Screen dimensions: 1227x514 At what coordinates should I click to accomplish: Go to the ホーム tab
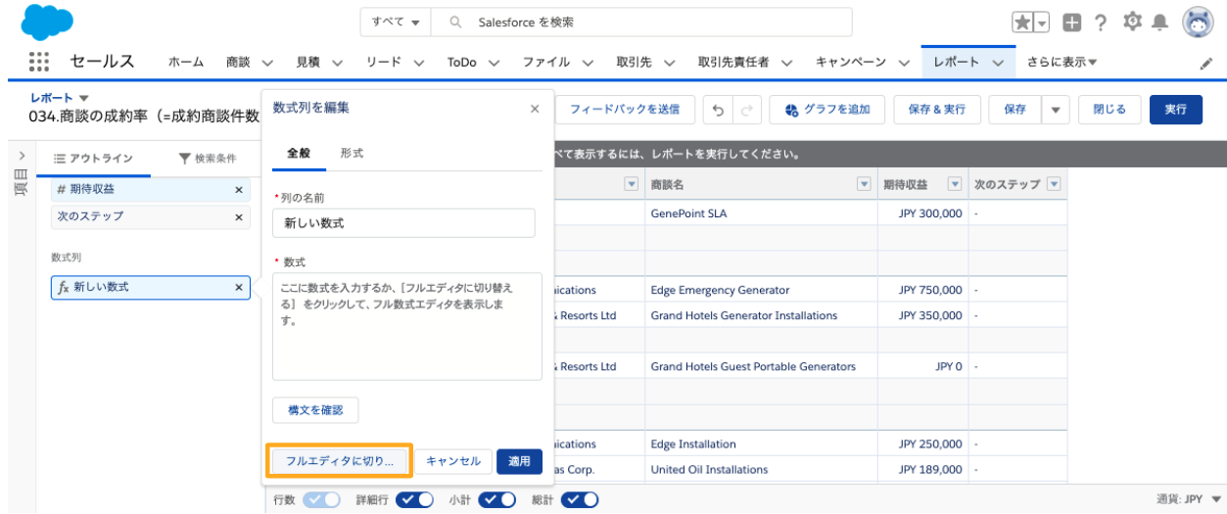coord(186,62)
